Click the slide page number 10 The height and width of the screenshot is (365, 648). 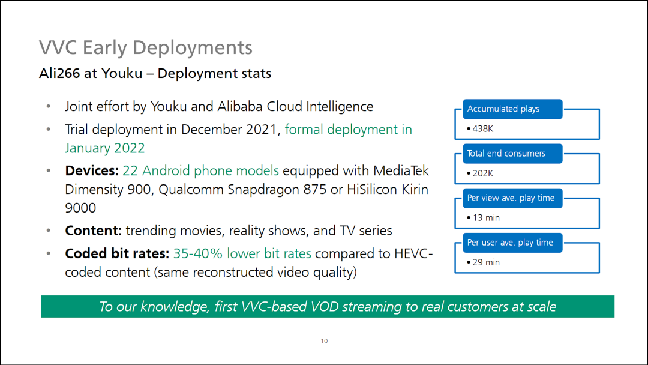click(324, 341)
